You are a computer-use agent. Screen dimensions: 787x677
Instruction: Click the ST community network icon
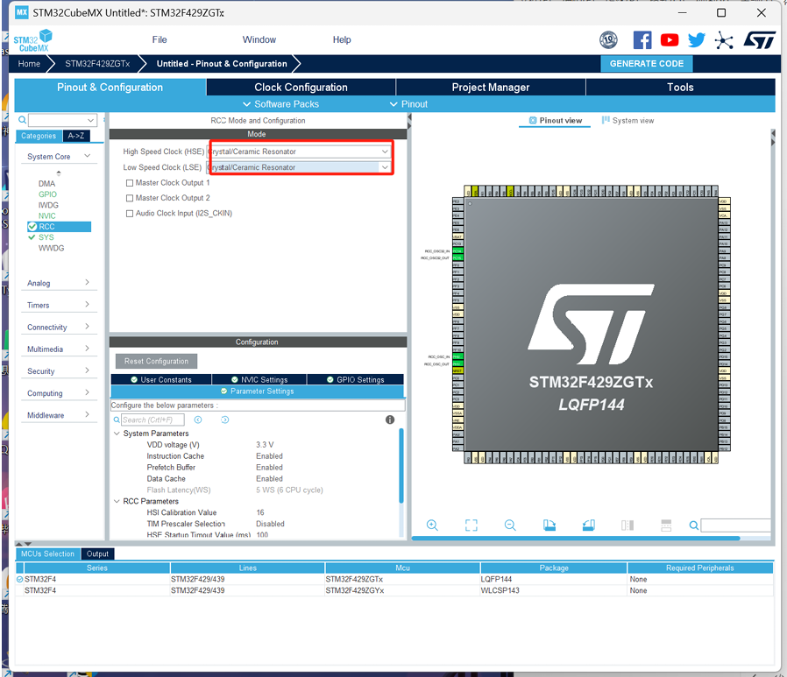coord(724,40)
